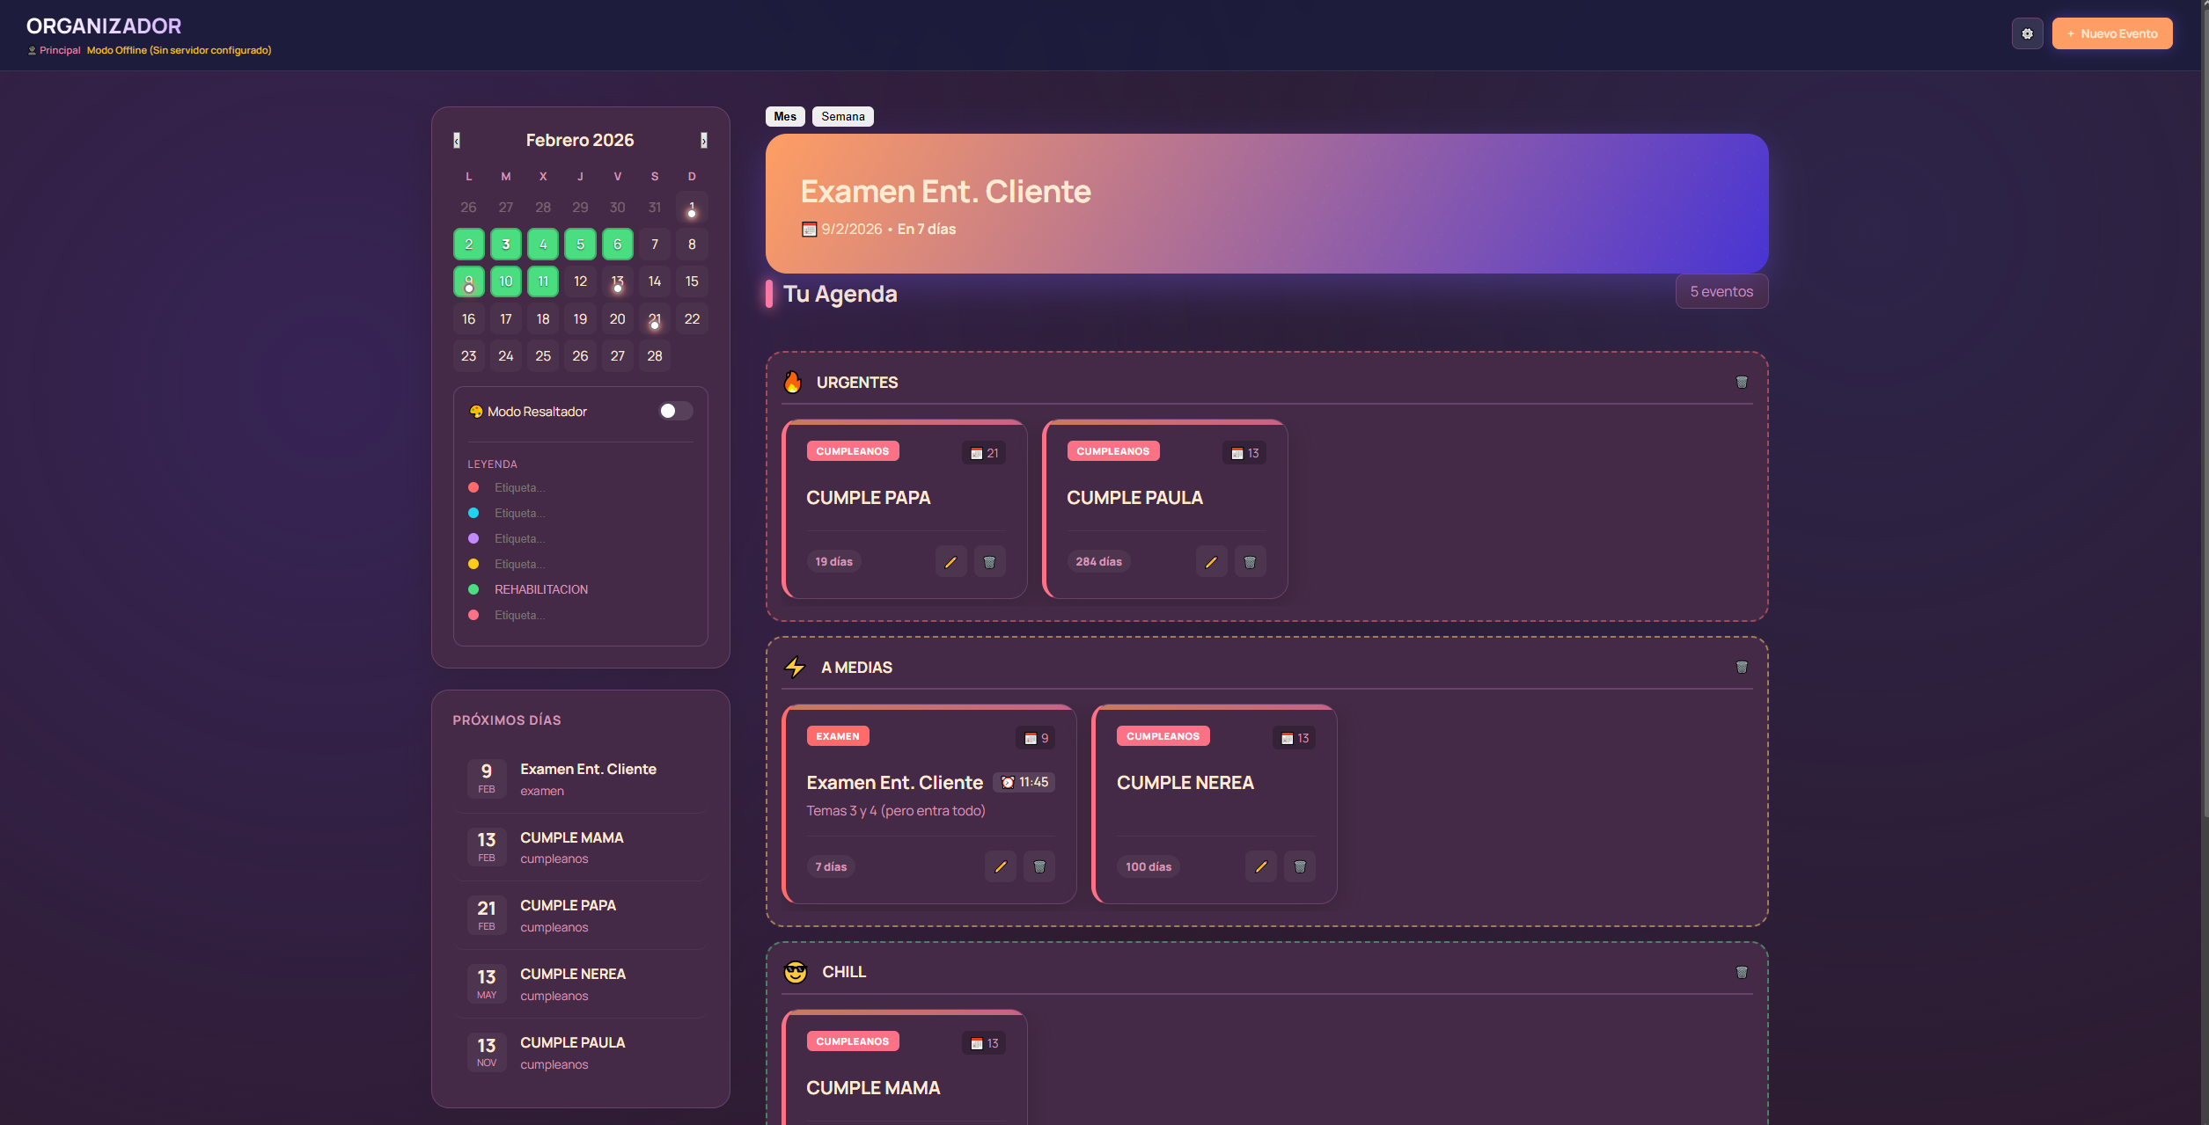The width and height of the screenshot is (2209, 1125).
Task: Click the green REHABILITACION legend dot
Action: [x=473, y=589]
